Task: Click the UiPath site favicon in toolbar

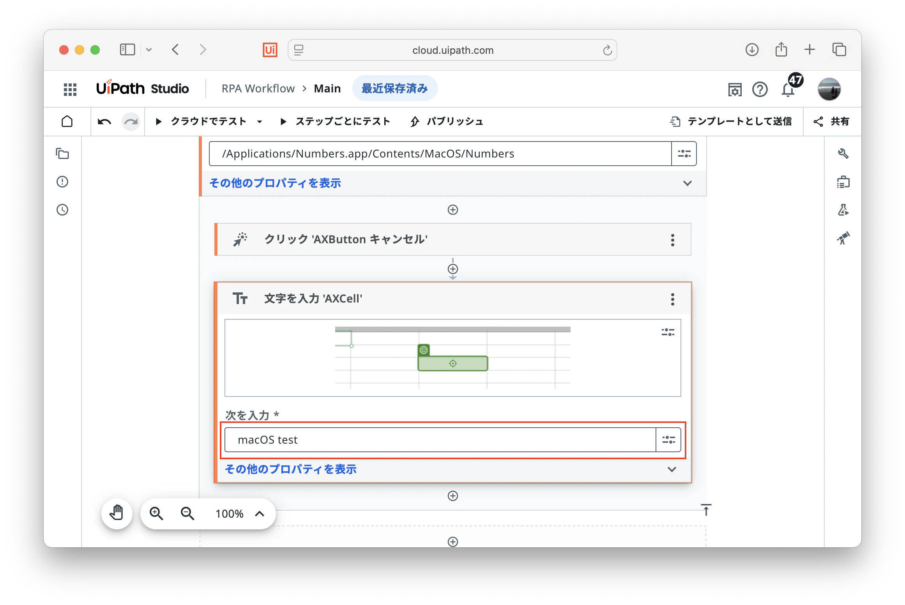Action: click(x=270, y=50)
